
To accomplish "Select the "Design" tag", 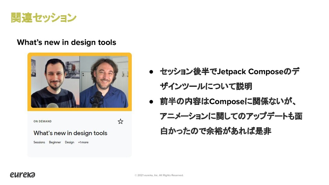I will pyautogui.click(x=69, y=142).
